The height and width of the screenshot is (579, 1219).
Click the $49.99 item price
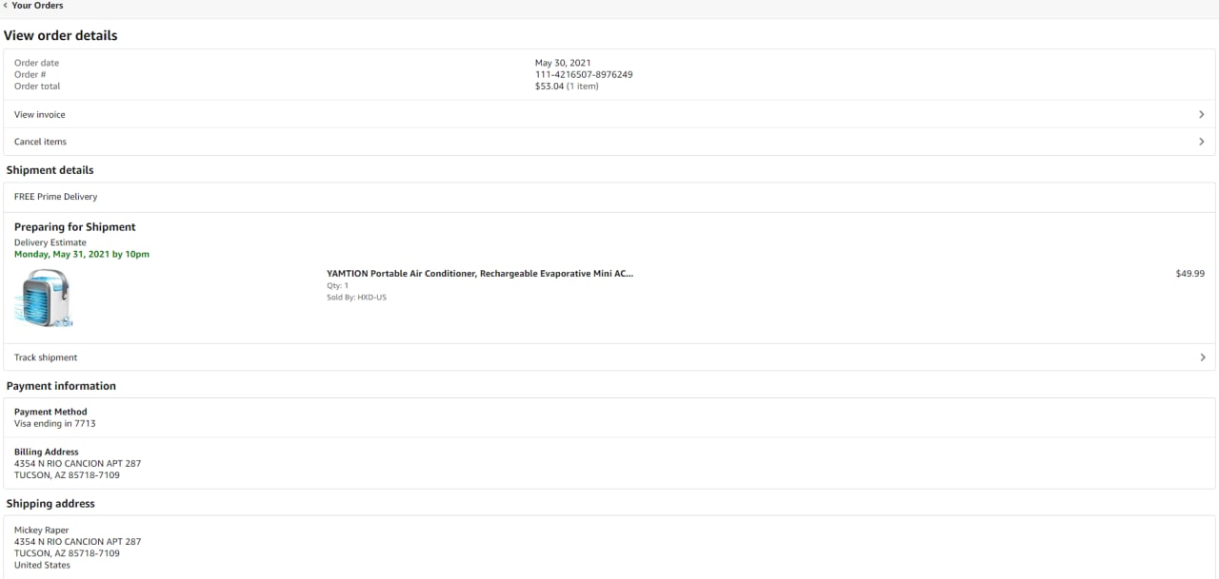(1189, 274)
